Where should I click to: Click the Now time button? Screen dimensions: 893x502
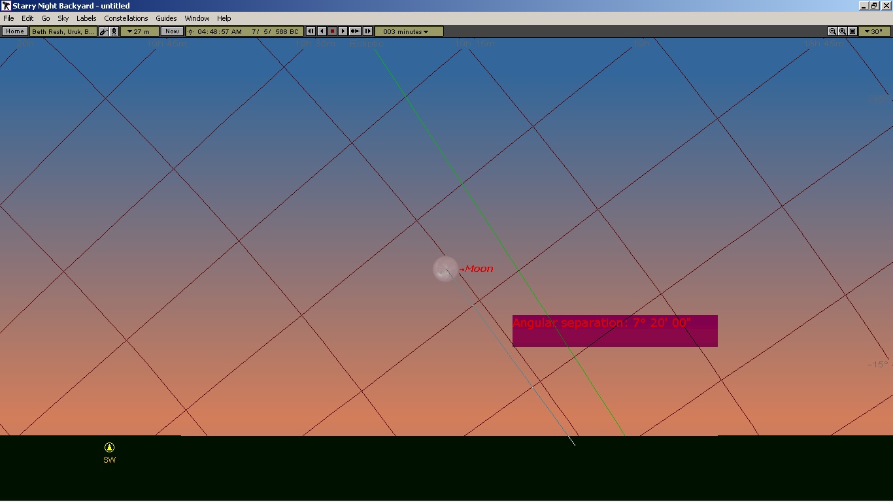pyautogui.click(x=172, y=31)
